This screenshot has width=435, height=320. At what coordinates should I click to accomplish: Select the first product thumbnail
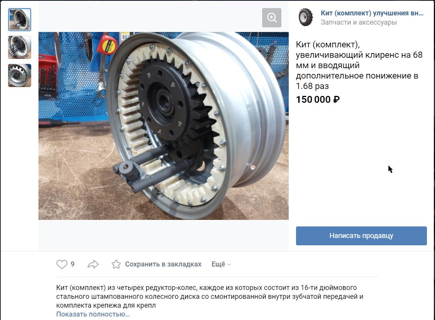point(20,19)
